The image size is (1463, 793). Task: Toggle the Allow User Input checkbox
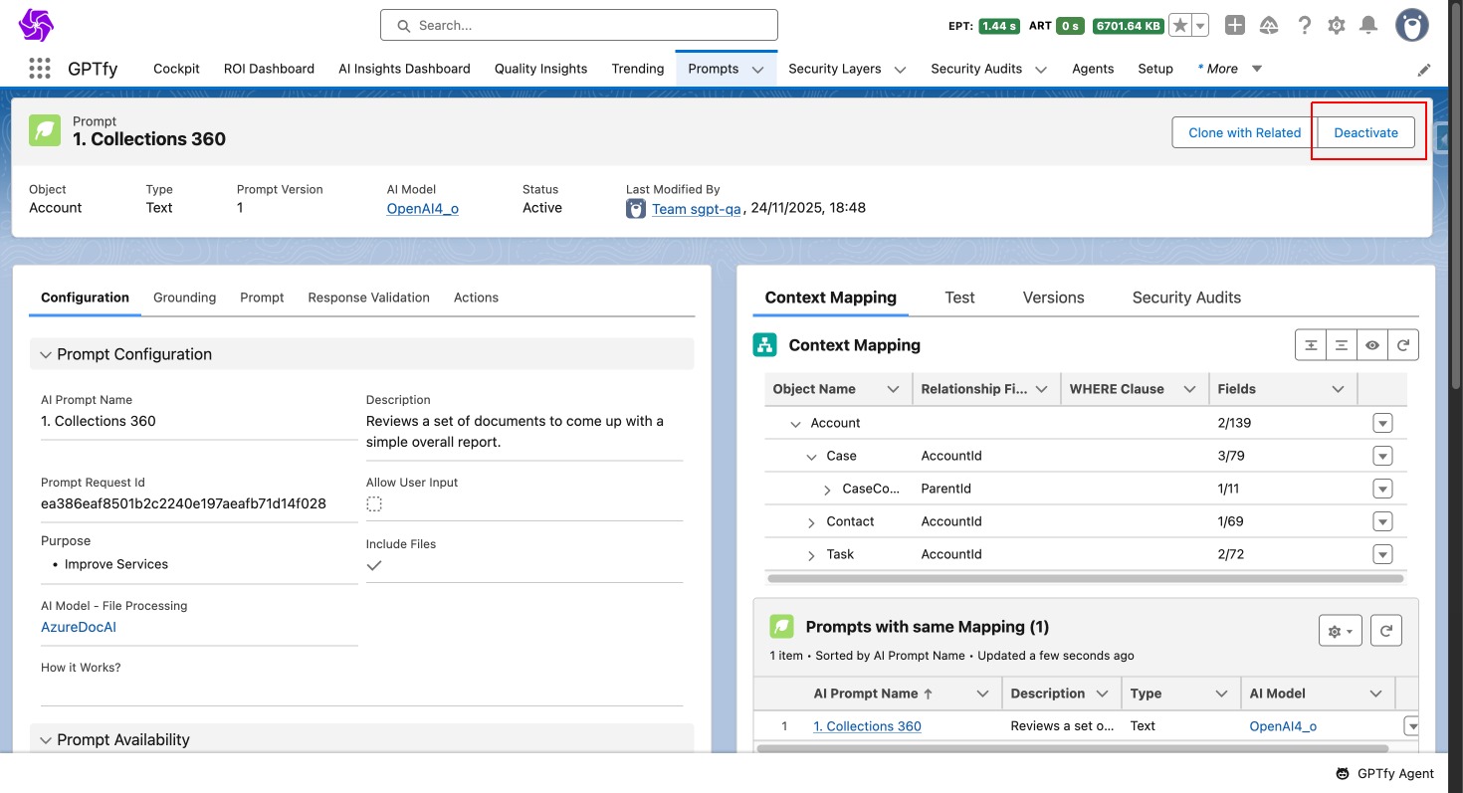tap(374, 504)
